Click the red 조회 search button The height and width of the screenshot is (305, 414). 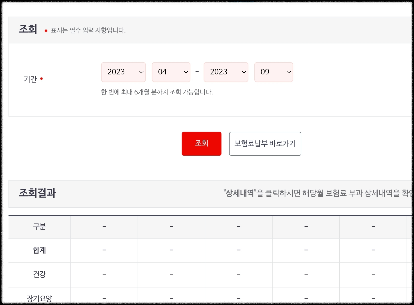click(x=202, y=144)
